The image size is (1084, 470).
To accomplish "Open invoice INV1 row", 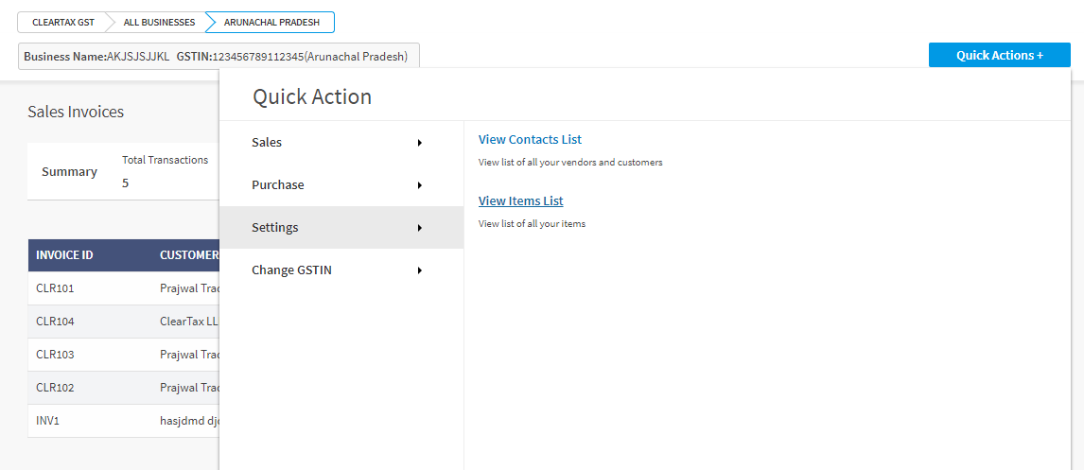I will point(124,420).
